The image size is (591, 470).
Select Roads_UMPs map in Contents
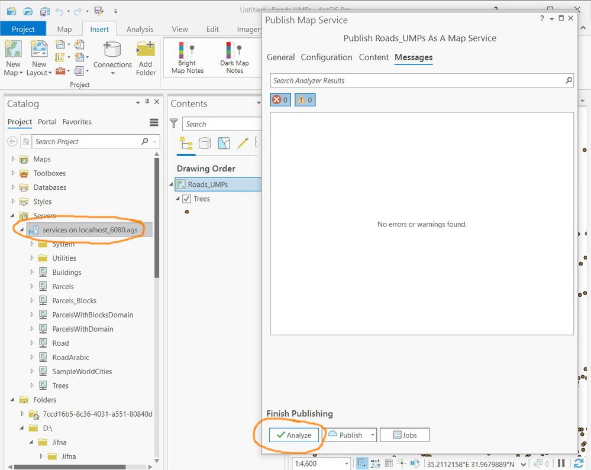pyautogui.click(x=218, y=184)
